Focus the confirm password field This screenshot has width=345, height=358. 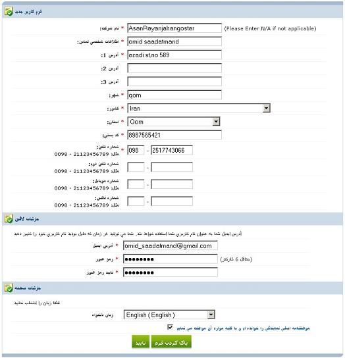click(171, 272)
